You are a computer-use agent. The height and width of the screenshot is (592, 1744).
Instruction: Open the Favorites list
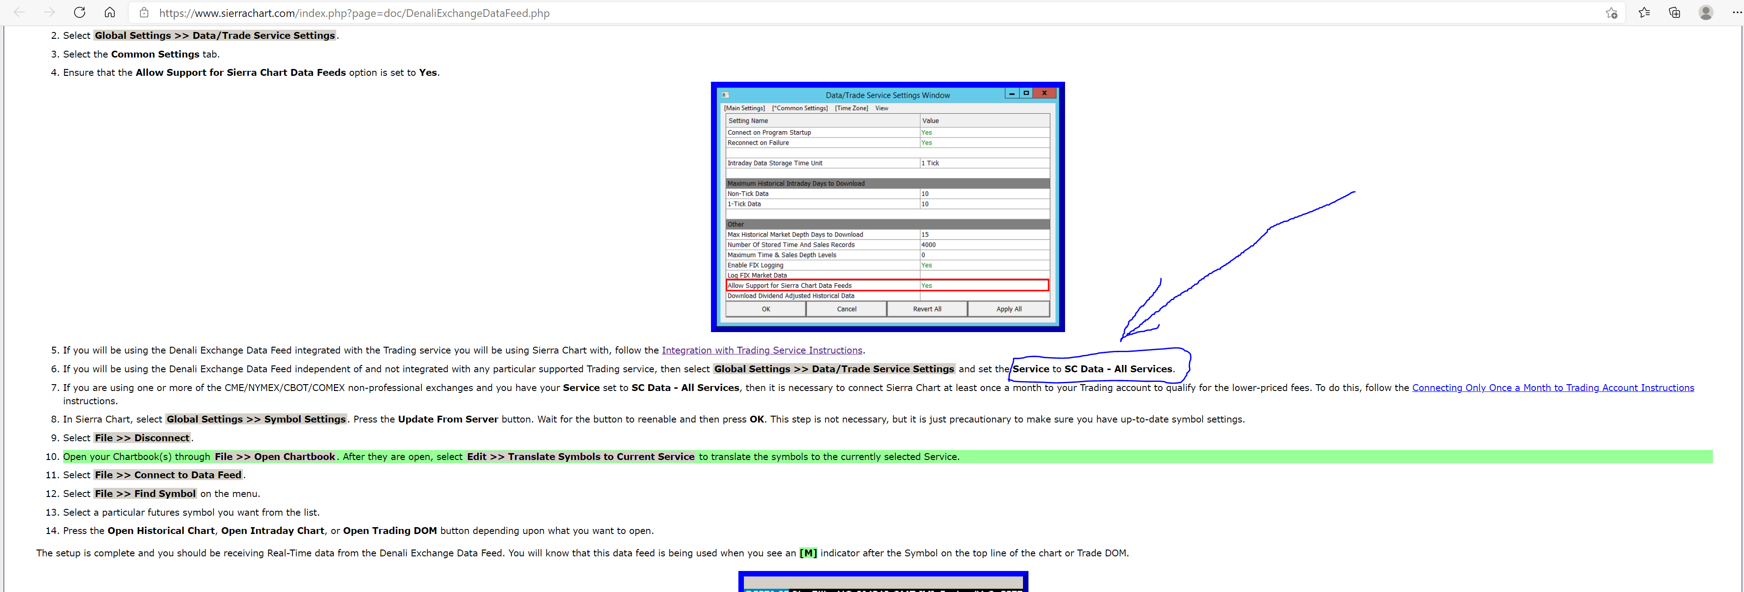click(1644, 13)
